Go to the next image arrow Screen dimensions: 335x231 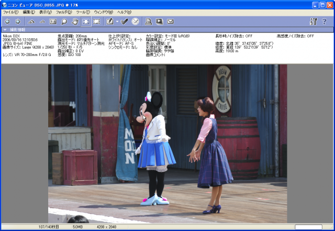(x=18, y=21)
